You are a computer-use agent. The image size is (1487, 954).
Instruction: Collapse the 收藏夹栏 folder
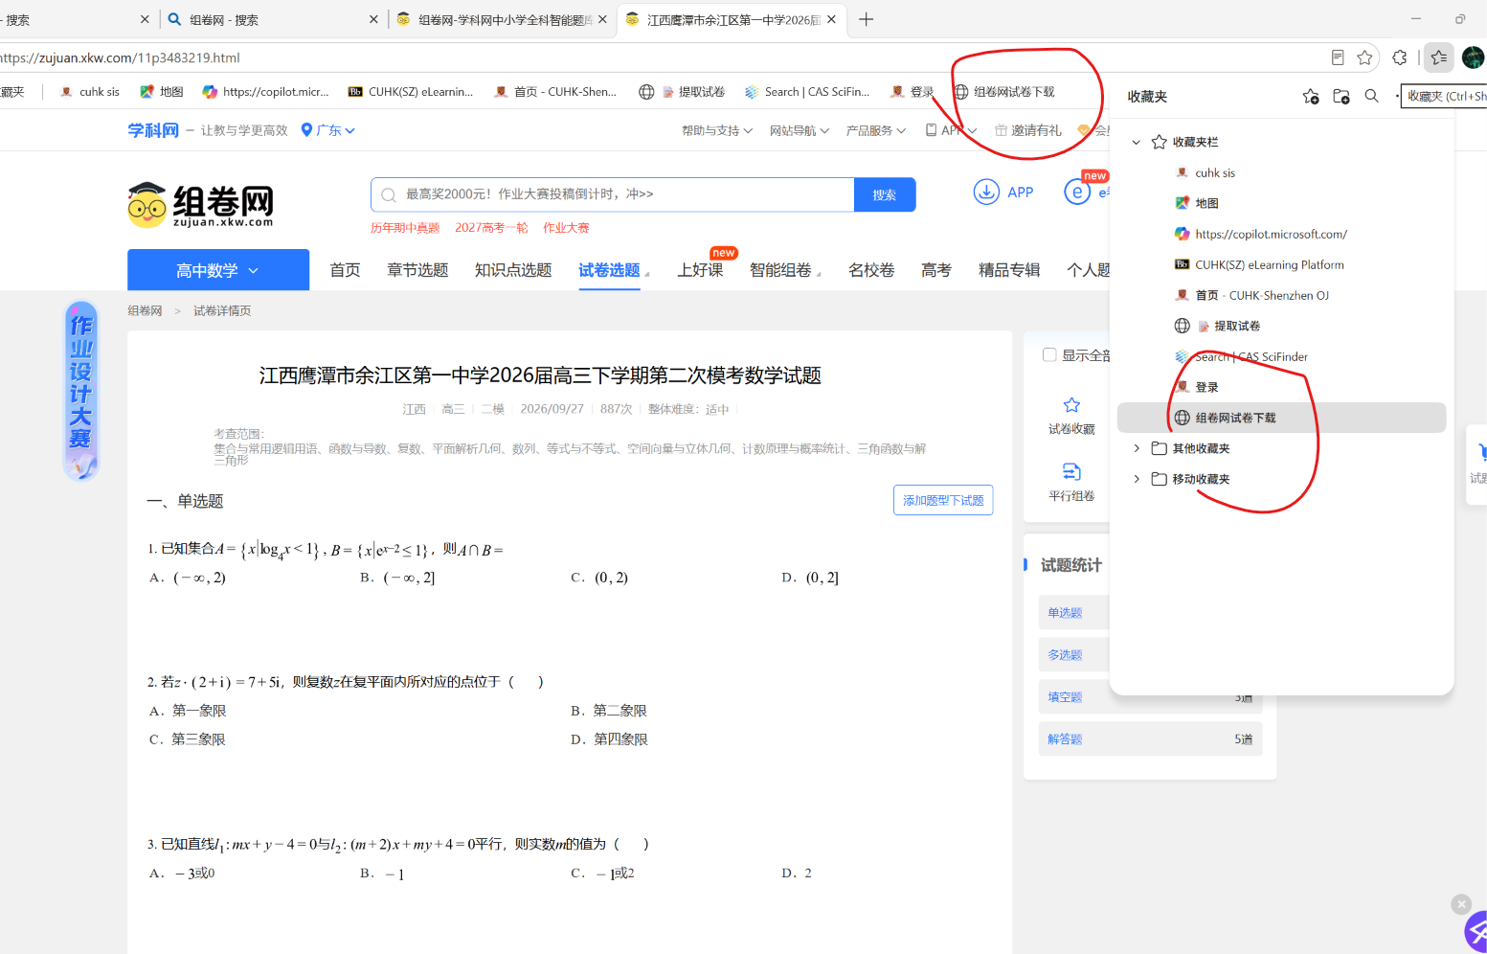point(1137,142)
